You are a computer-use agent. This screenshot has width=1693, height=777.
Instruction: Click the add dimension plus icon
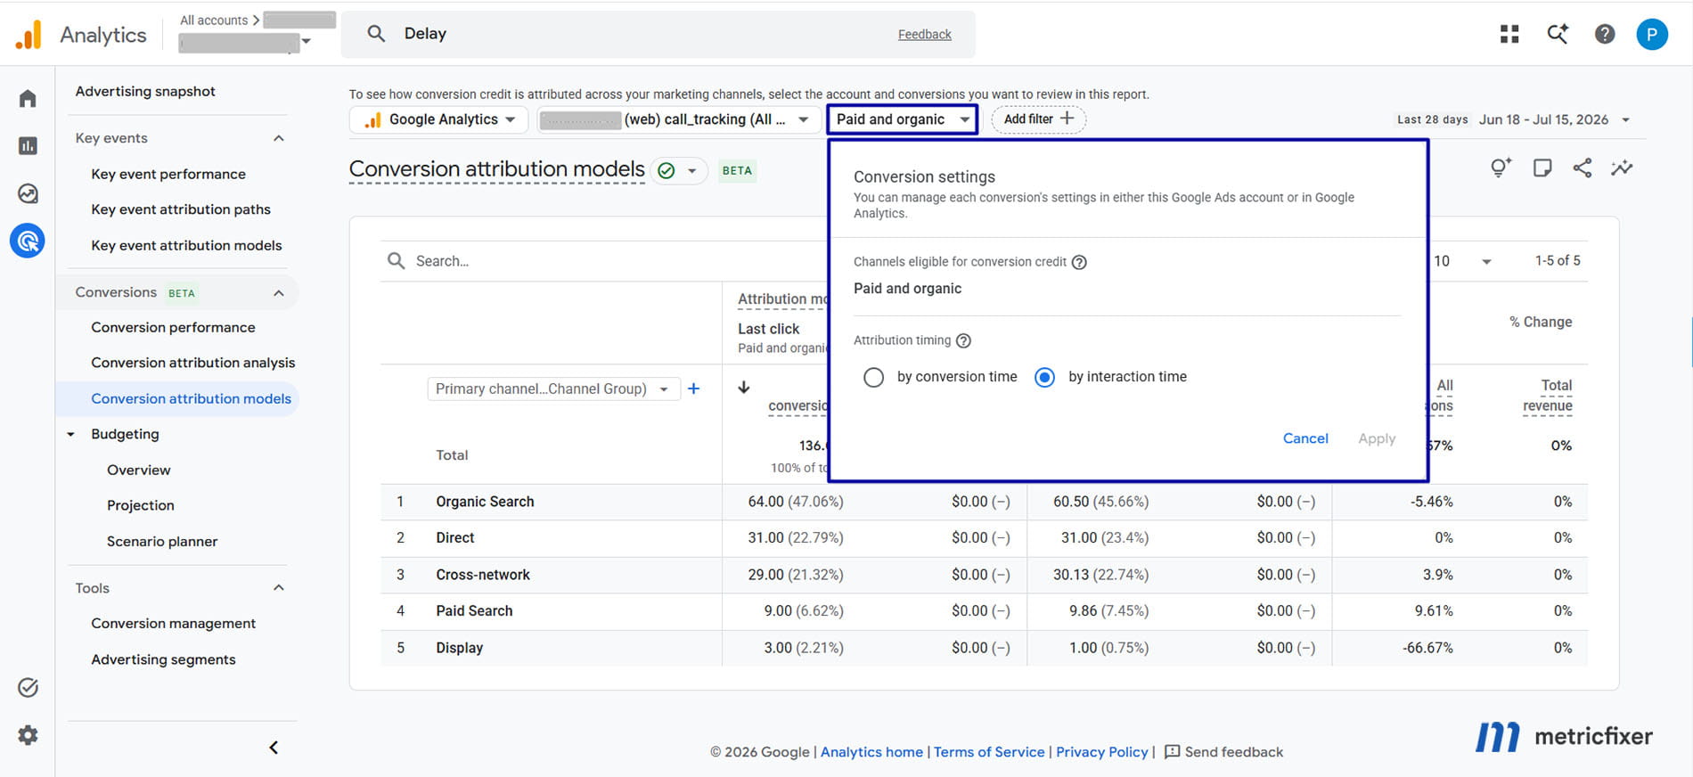point(694,388)
